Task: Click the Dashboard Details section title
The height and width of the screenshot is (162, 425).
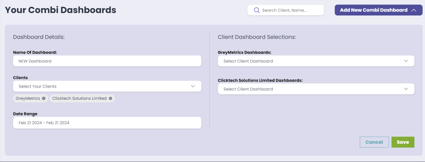Action: pos(39,37)
